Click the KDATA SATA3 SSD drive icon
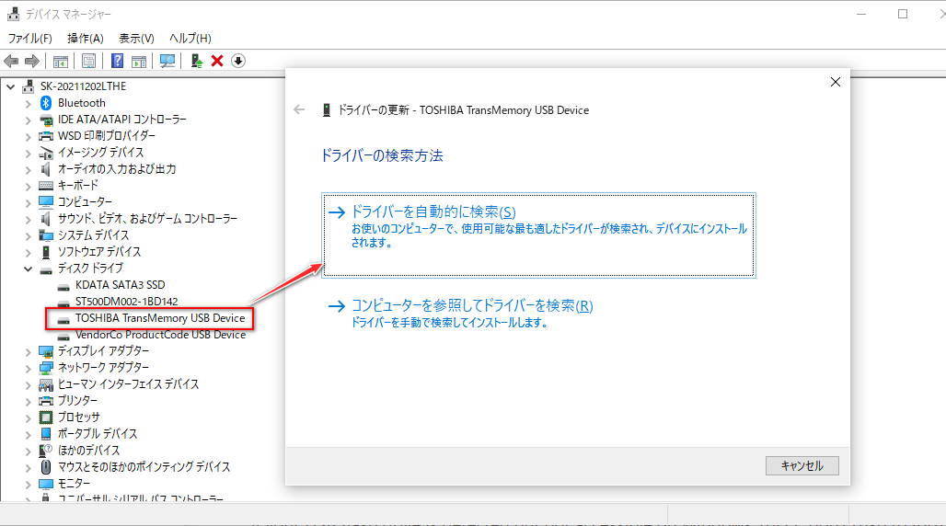This screenshot has width=946, height=526. click(x=63, y=286)
